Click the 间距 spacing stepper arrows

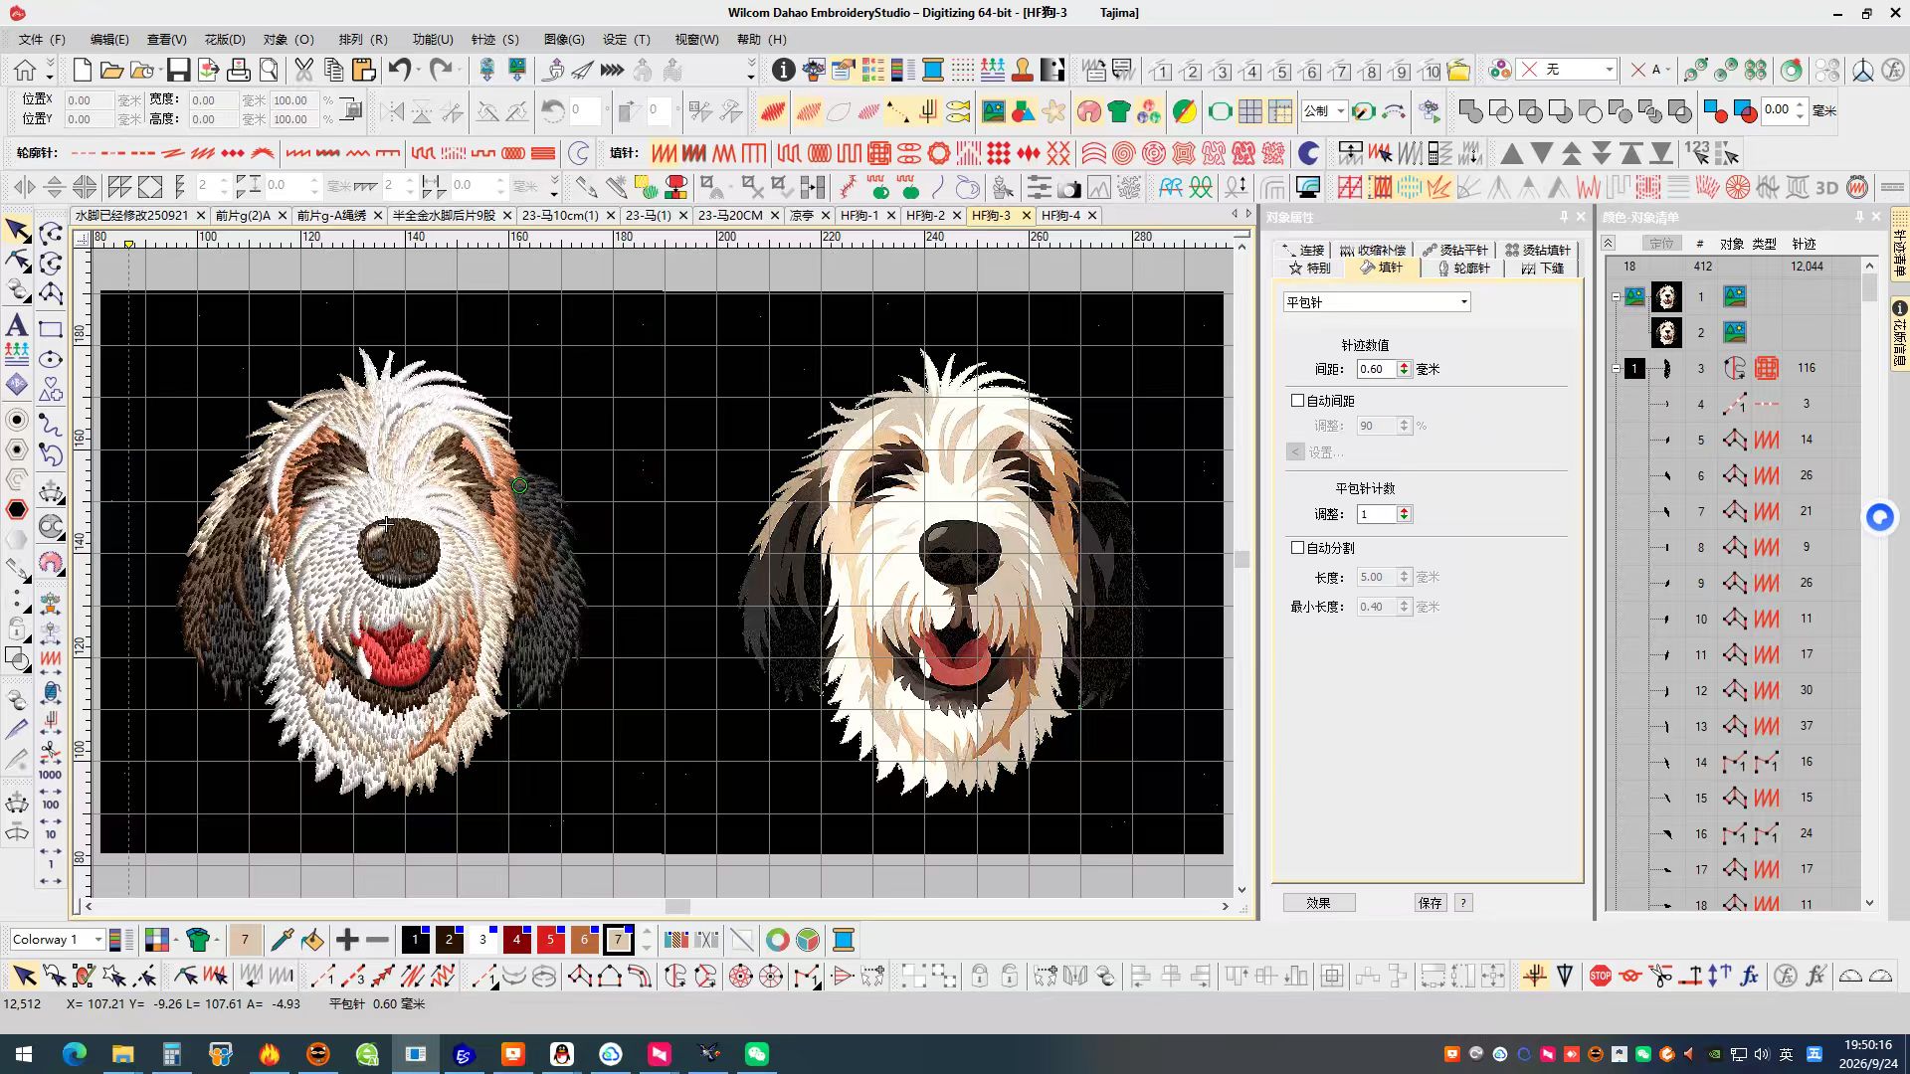(1404, 369)
